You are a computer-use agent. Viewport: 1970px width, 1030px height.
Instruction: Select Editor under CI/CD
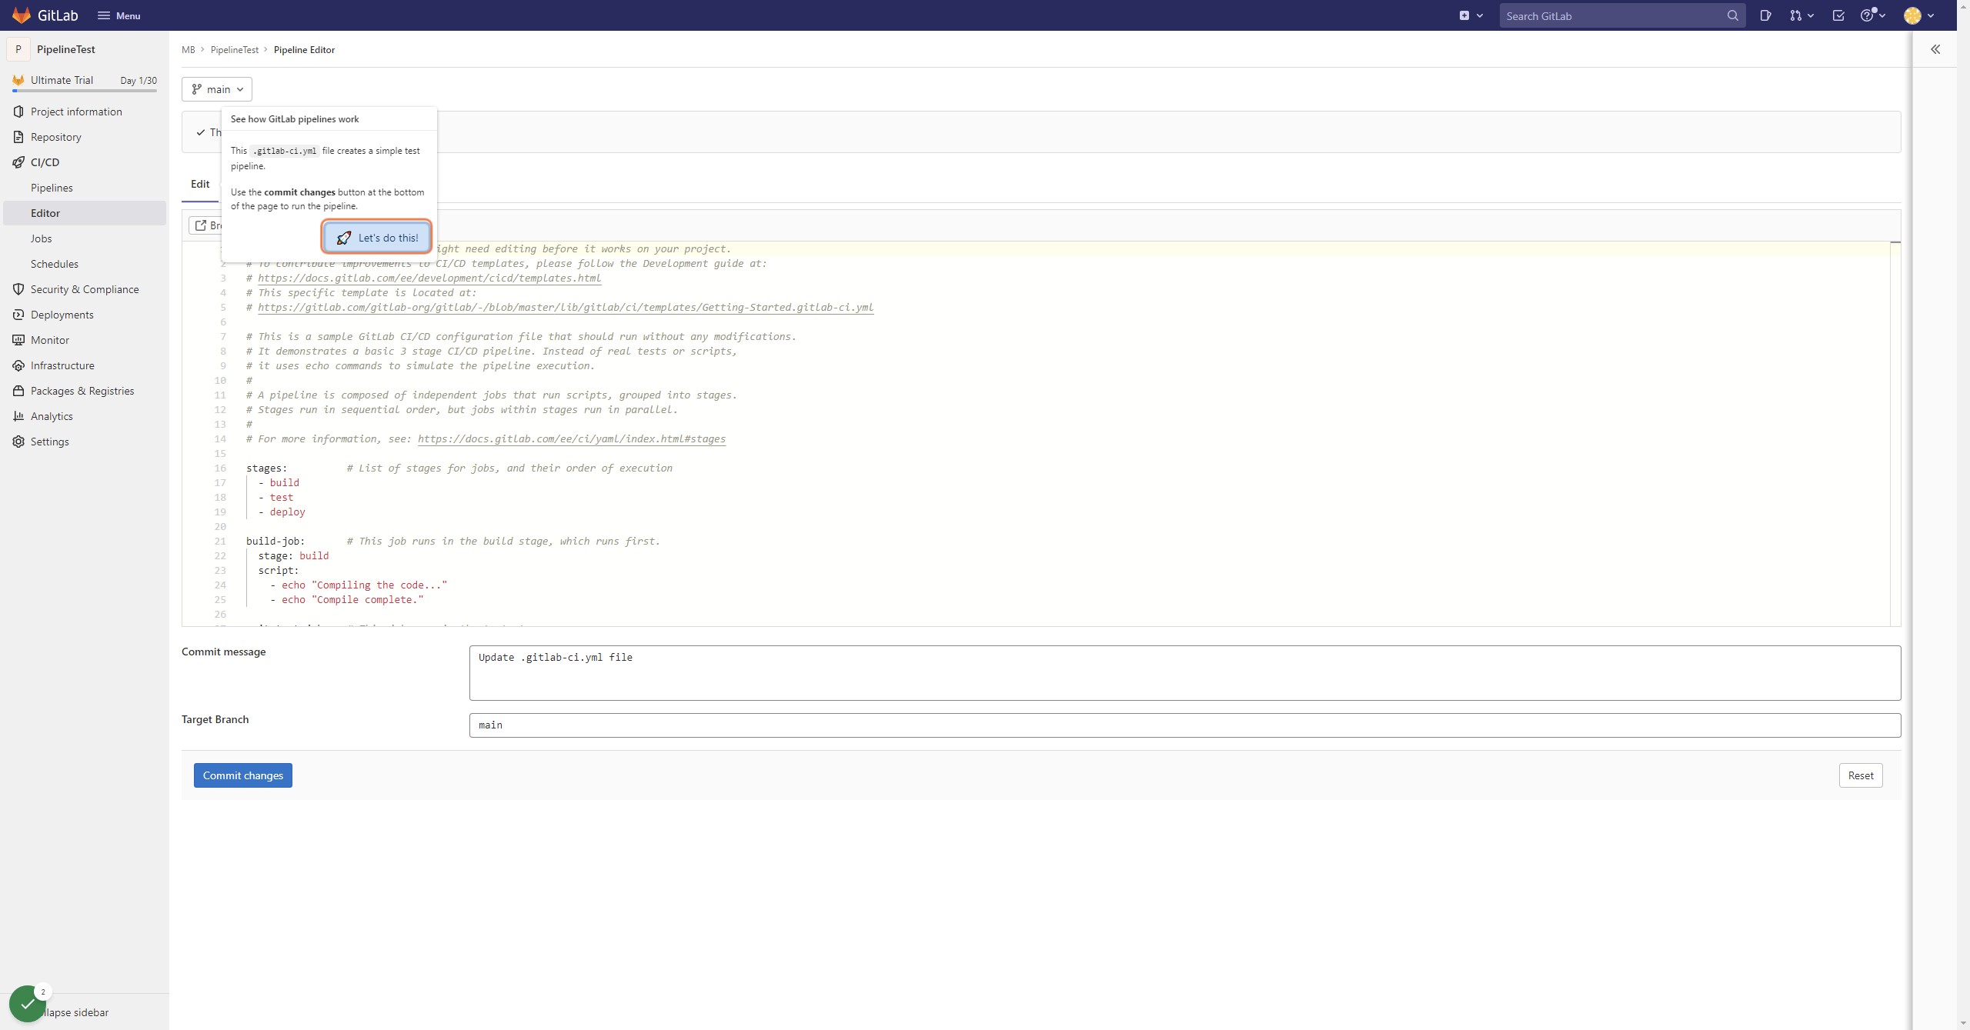(x=85, y=213)
